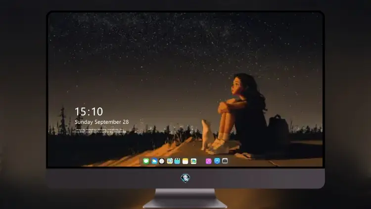Open the yellow Notes app in dock
The width and height of the screenshot is (371, 209).
(185, 161)
